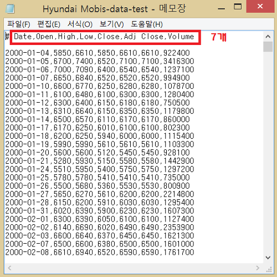Screen dimensions: 277x277
Task: Click the line 2000-02-03,6600,6640
Action: point(100,236)
